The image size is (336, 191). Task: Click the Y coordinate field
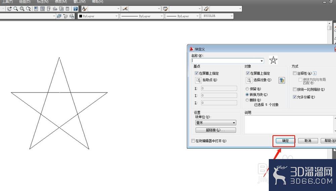click(219, 95)
